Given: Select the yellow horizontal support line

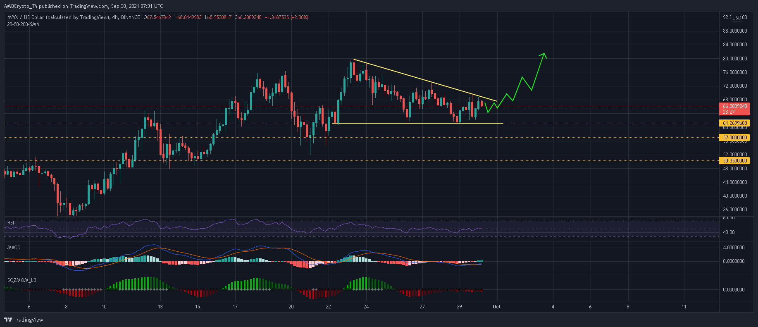Looking at the screenshot, I should 417,123.
